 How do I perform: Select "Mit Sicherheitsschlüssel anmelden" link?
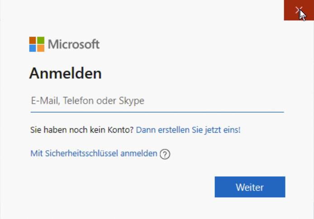pyautogui.click(x=94, y=153)
